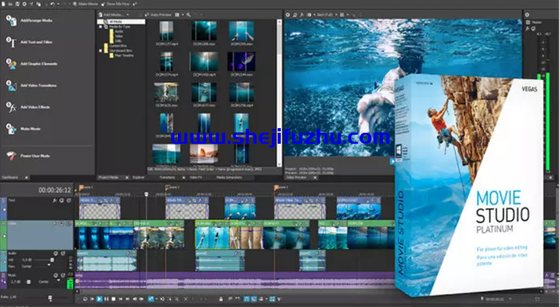Screen dimensions: 559x307
Task: Click Play From Start in the transport bar
Action: 92,299
